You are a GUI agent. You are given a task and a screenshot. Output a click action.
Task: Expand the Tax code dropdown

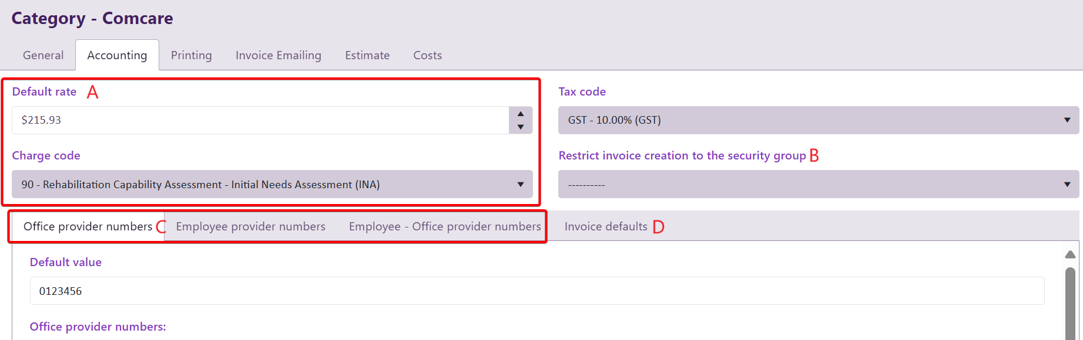tap(818, 120)
